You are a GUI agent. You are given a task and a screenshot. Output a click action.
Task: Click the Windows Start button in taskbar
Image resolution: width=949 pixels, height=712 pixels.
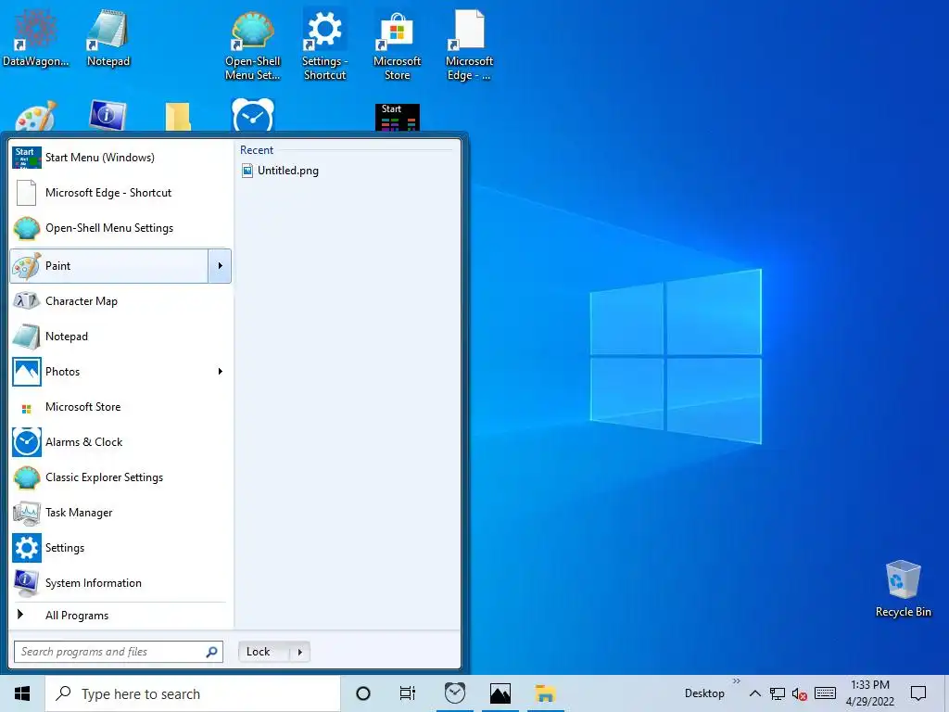22,693
